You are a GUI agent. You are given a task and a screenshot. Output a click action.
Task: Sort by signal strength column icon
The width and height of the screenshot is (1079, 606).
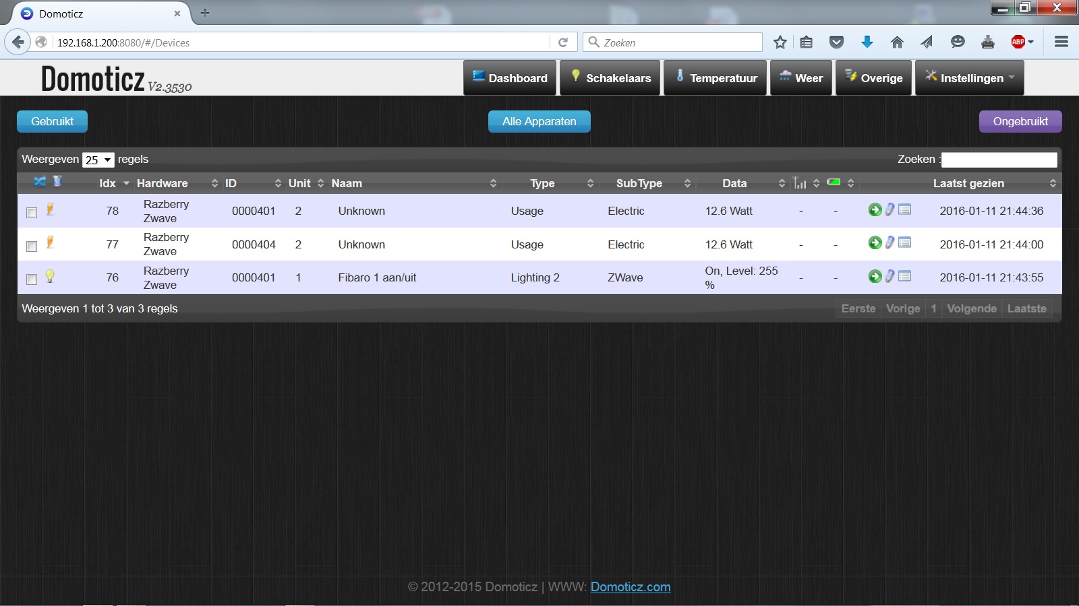tap(800, 182)
